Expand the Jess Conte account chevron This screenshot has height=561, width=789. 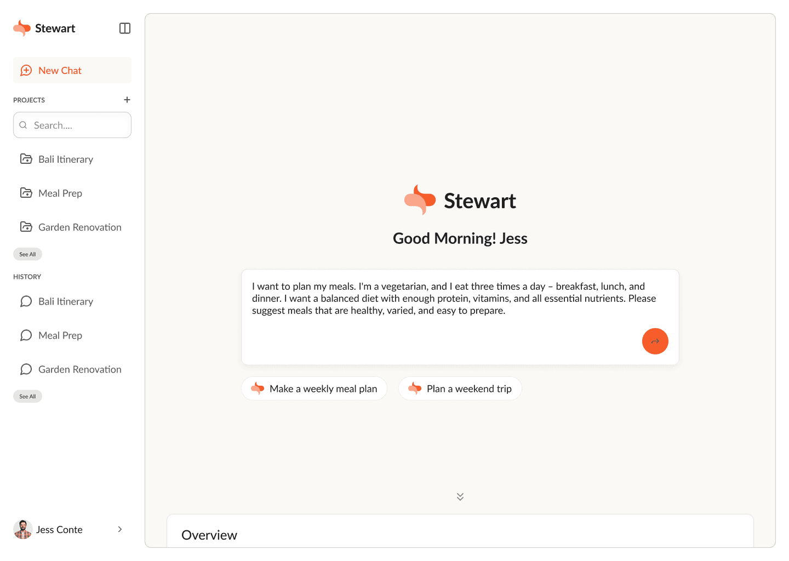(120, 529)
